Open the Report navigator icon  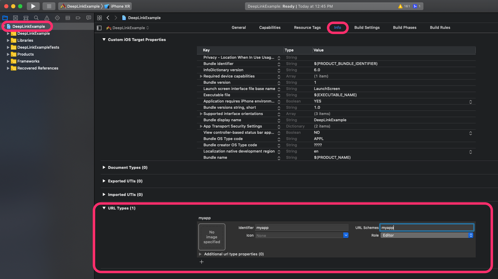89,18
